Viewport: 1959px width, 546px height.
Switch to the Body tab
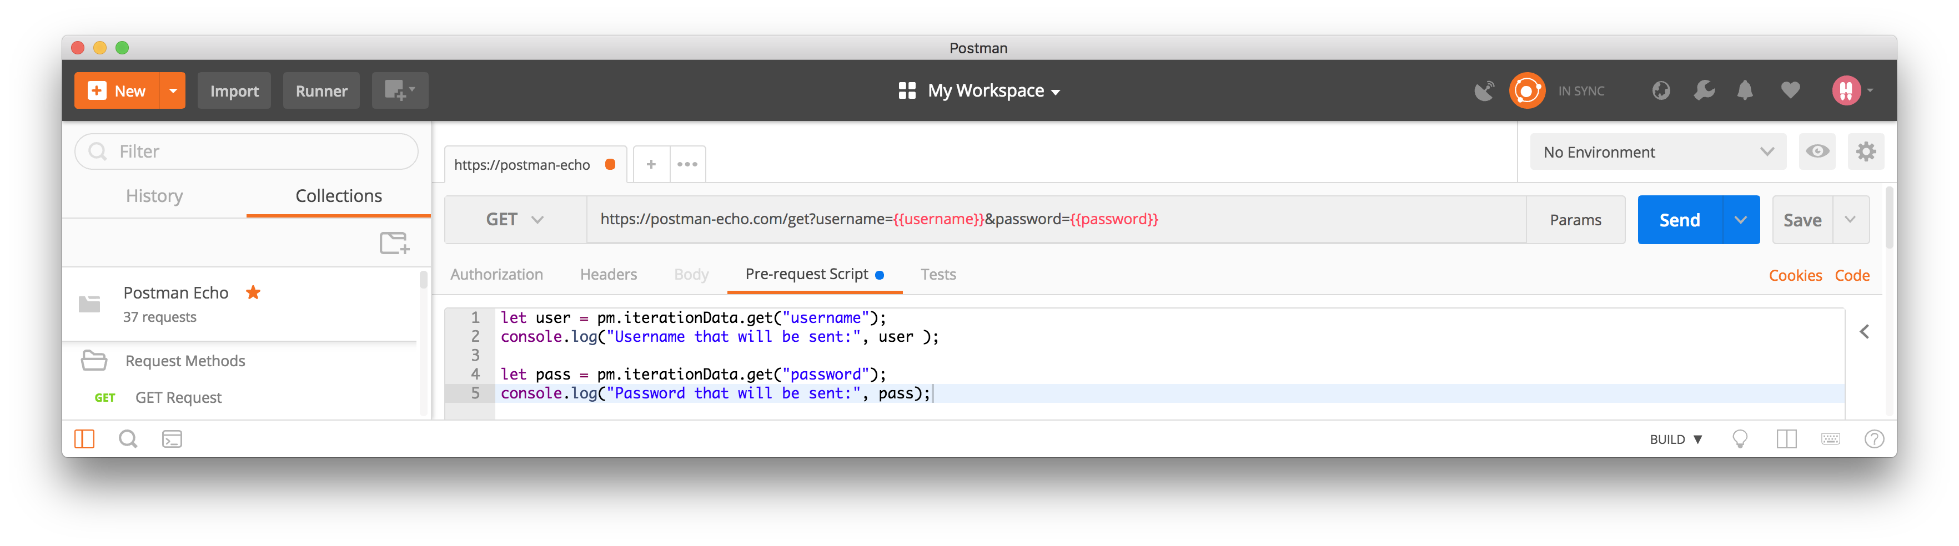click(x=691, y=274)
